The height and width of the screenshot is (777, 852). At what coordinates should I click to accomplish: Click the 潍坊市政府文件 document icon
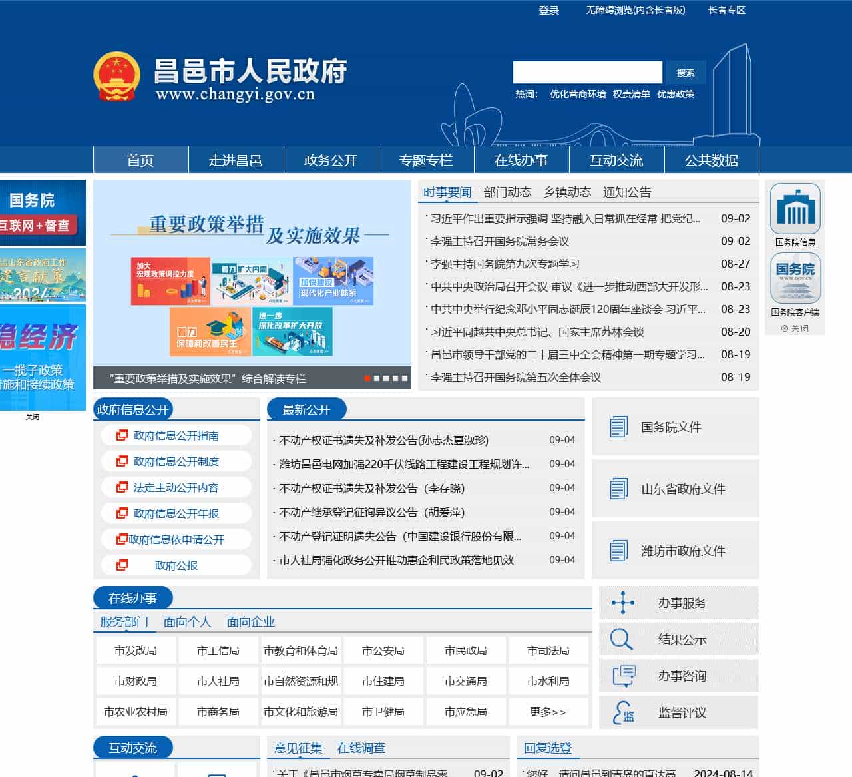tap(620, 550)
